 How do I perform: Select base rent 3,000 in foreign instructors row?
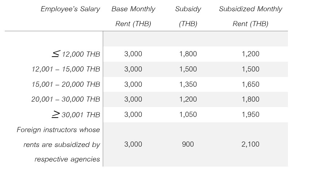(x=133, y=144)
